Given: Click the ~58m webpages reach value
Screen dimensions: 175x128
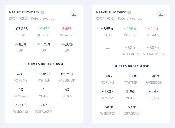Looking at the screenshot, I should 131,48.
